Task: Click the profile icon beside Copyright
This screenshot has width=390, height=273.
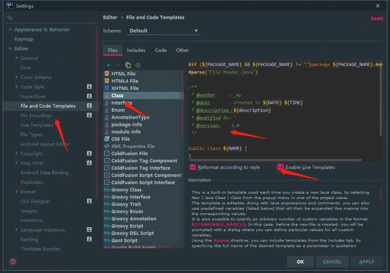Action: 89,153
